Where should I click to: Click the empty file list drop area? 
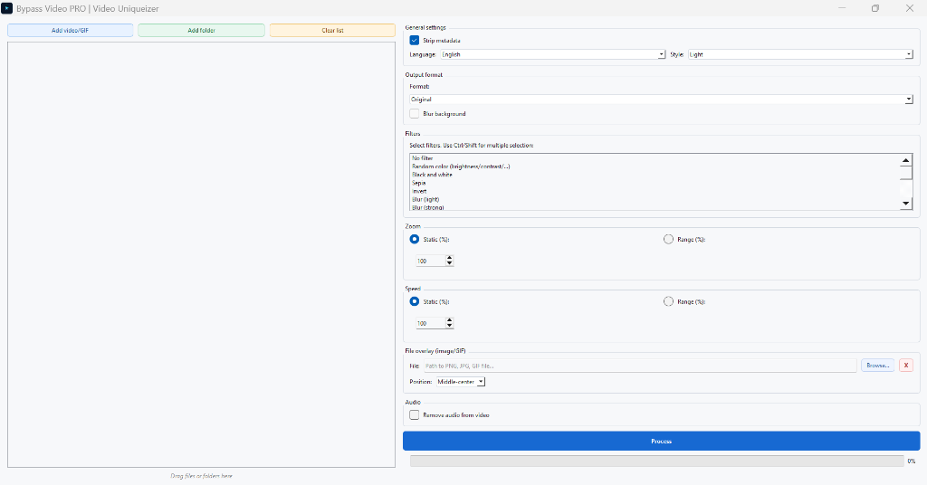(201, 254)
